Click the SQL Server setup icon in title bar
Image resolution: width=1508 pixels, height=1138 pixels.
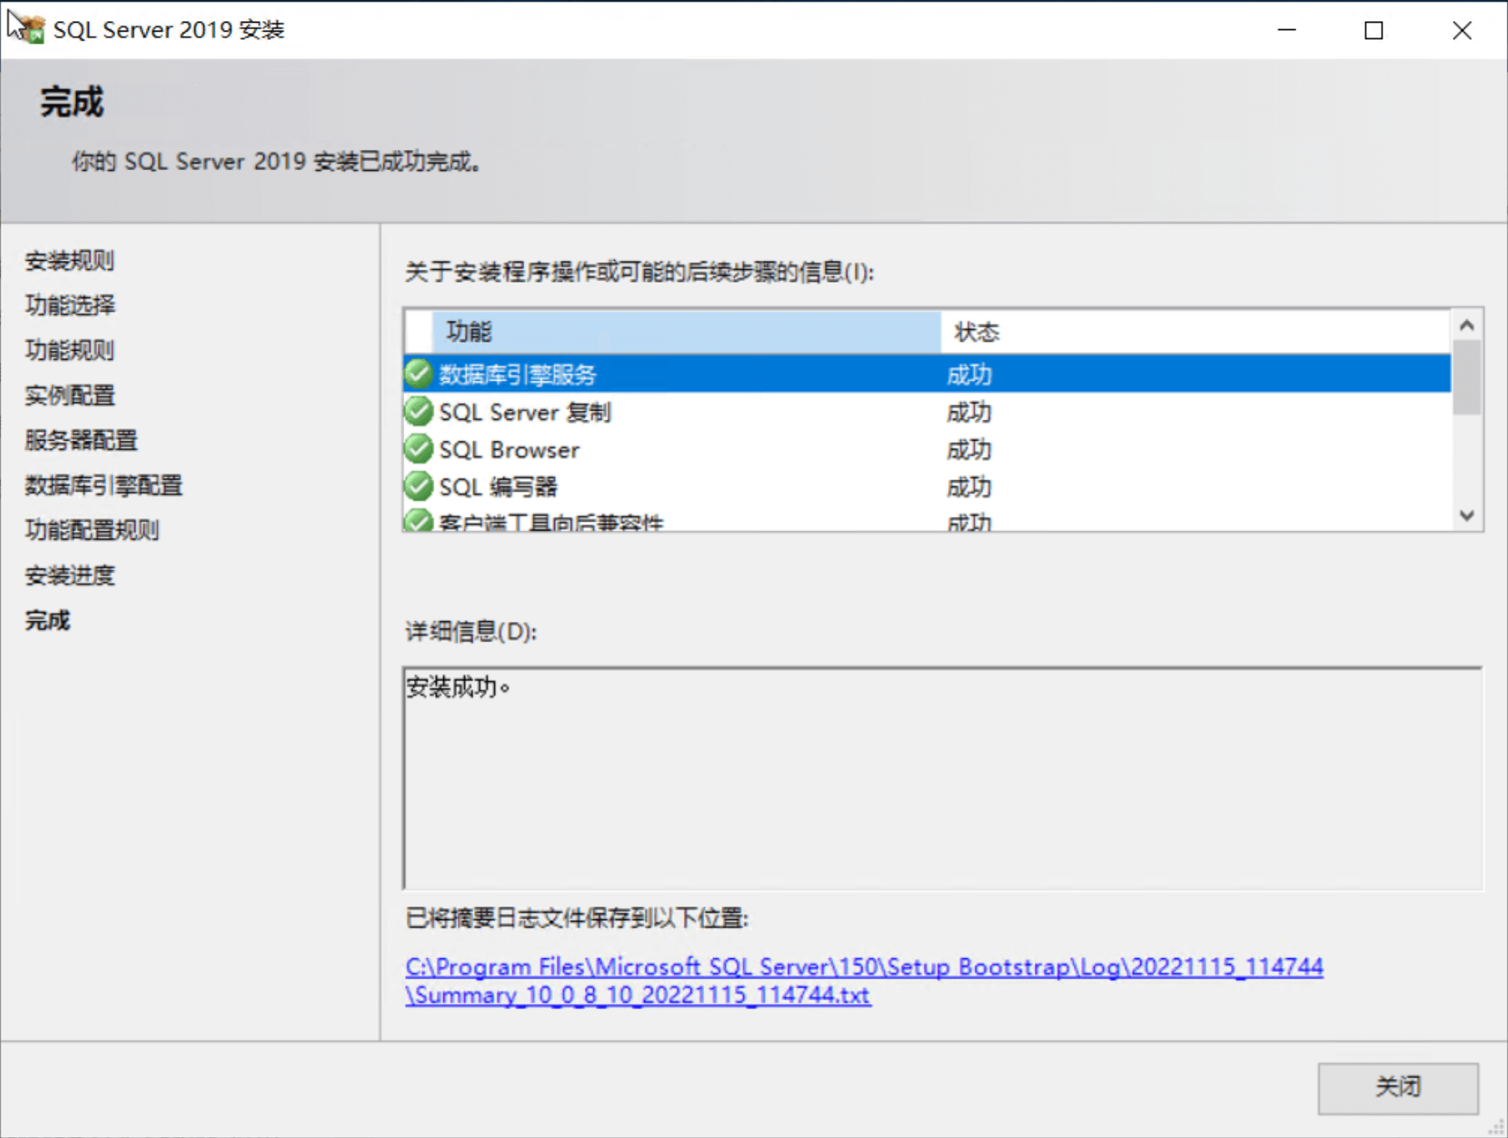pyautogui.click(x=34, y=29)
